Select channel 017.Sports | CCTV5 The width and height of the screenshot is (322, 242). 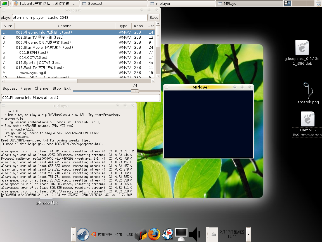[78, 62]
